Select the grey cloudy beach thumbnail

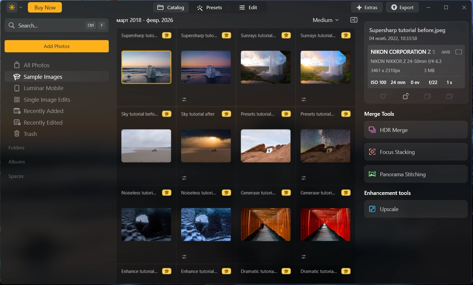[x=146, y=146]
